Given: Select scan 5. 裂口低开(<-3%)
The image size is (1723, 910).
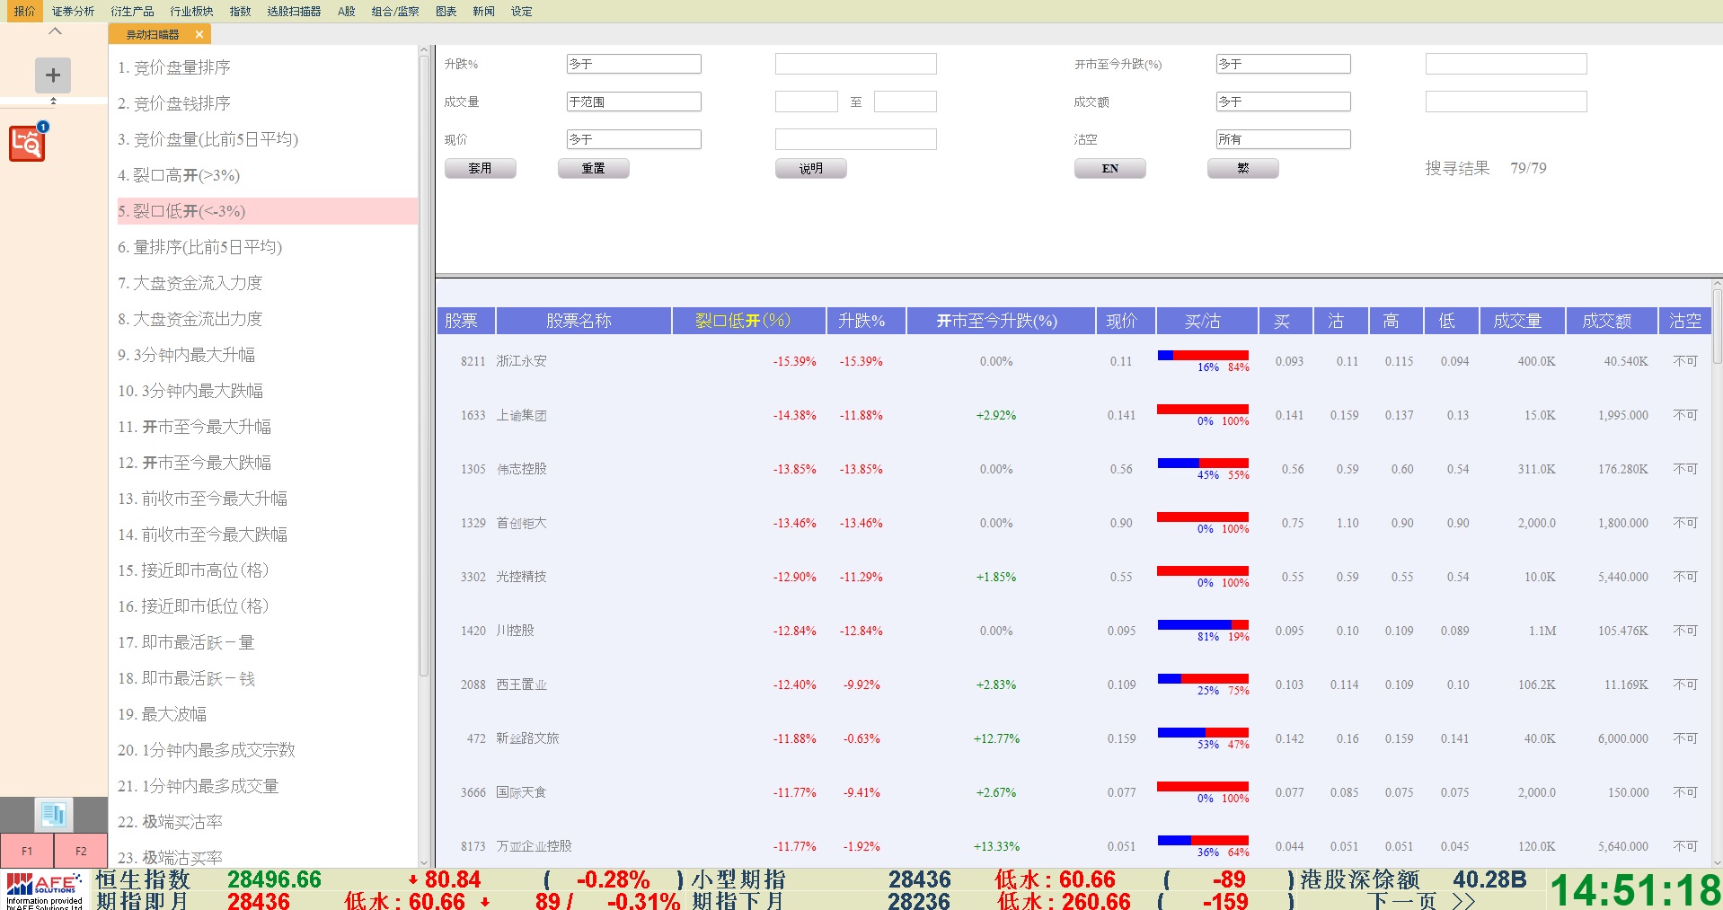Looking at the screenshot, I should pyautogui.click(x=268, y=211).
